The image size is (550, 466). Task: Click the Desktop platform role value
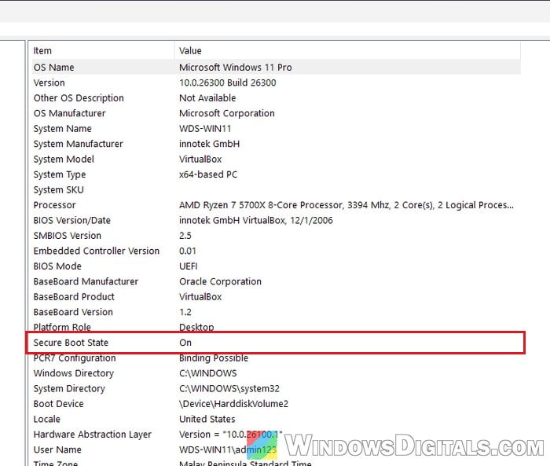coord(196,327)
